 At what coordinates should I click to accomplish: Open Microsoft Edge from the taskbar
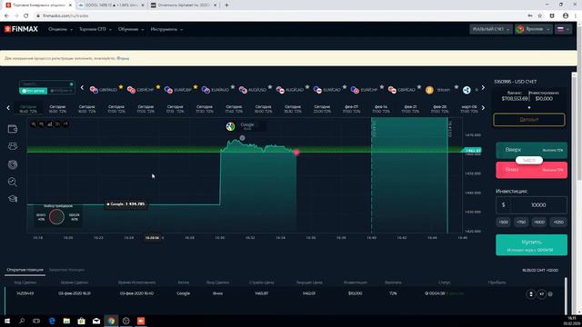(52, 321)
